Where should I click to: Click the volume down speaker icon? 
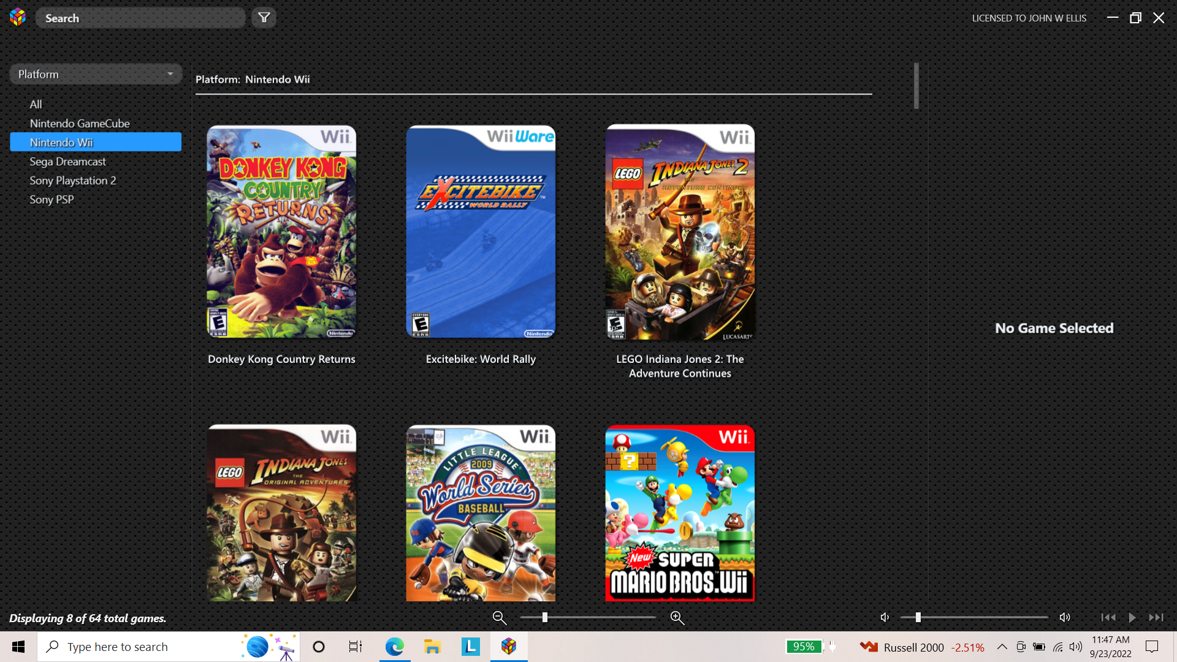click(x=885, y=617)
